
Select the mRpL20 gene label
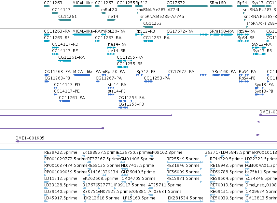coord(109,10)
